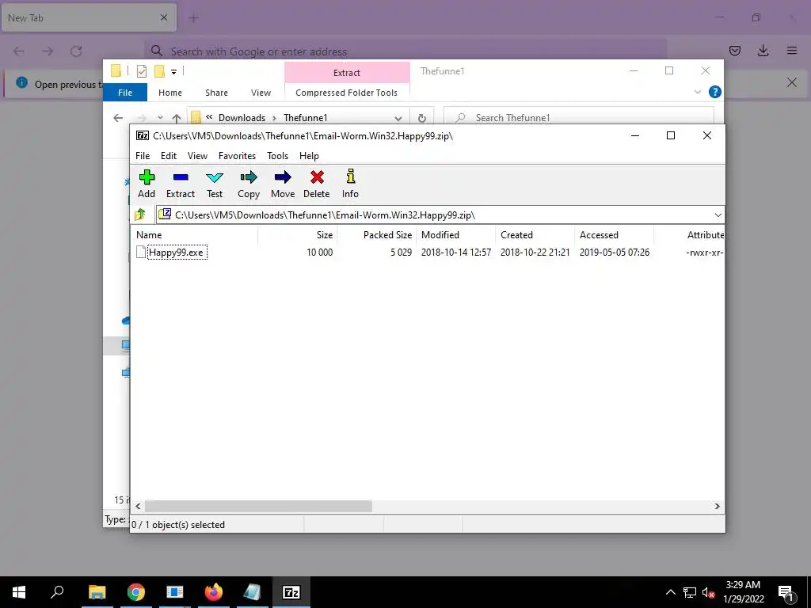
Task: Open the Share ribbon tab in Explorer
Action: tap(216, 93)
